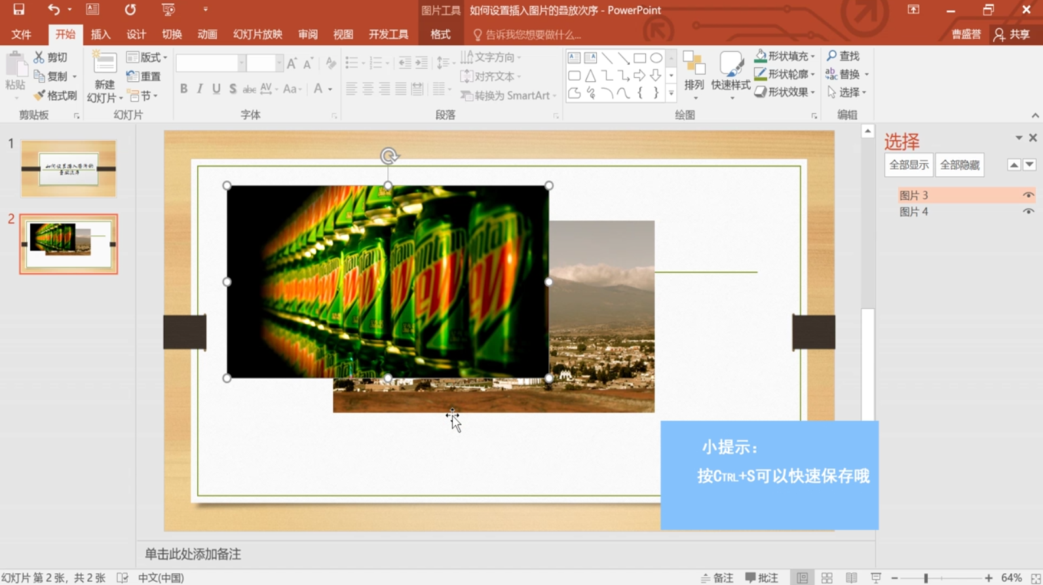
Task: Click 共享 share button
Action: (x=1012, y=35)
